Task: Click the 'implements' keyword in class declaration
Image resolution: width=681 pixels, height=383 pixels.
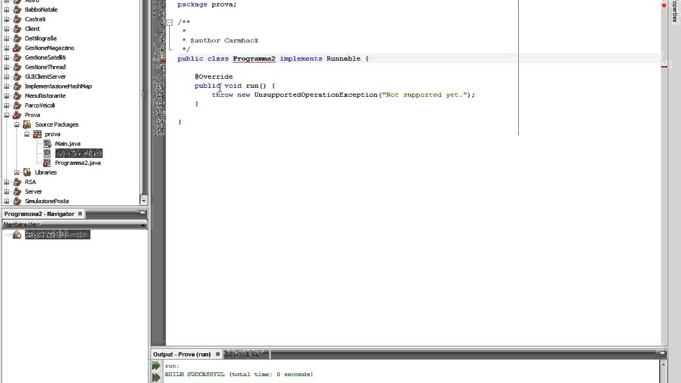Action: click(301, 59)
